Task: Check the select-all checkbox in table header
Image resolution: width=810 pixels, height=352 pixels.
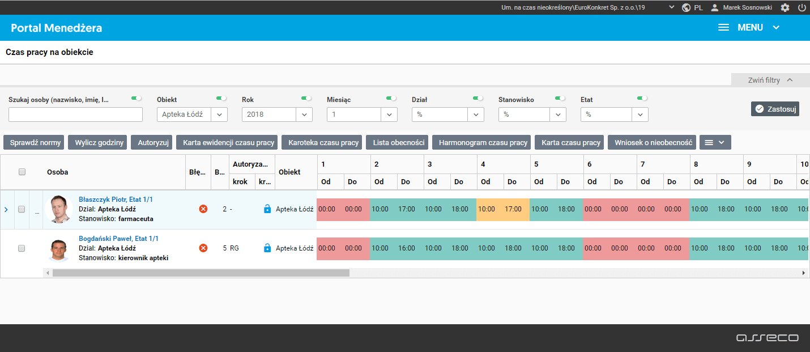Action: 22,172
